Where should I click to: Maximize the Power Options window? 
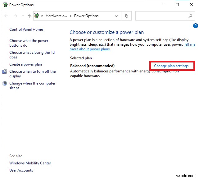tap(177, 5)
